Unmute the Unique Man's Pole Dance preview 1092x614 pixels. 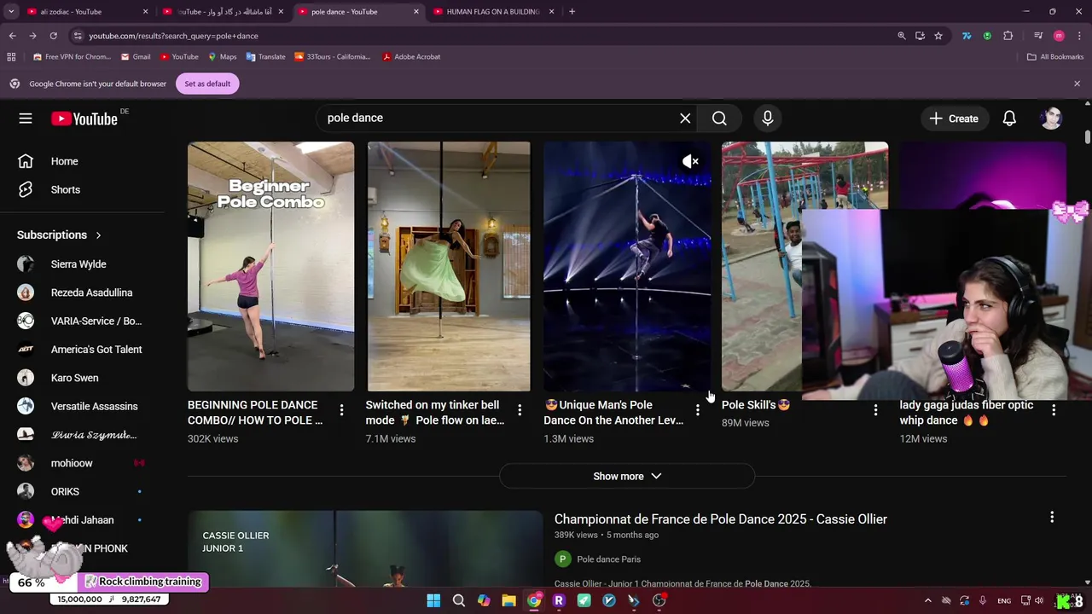pos(690,161)
